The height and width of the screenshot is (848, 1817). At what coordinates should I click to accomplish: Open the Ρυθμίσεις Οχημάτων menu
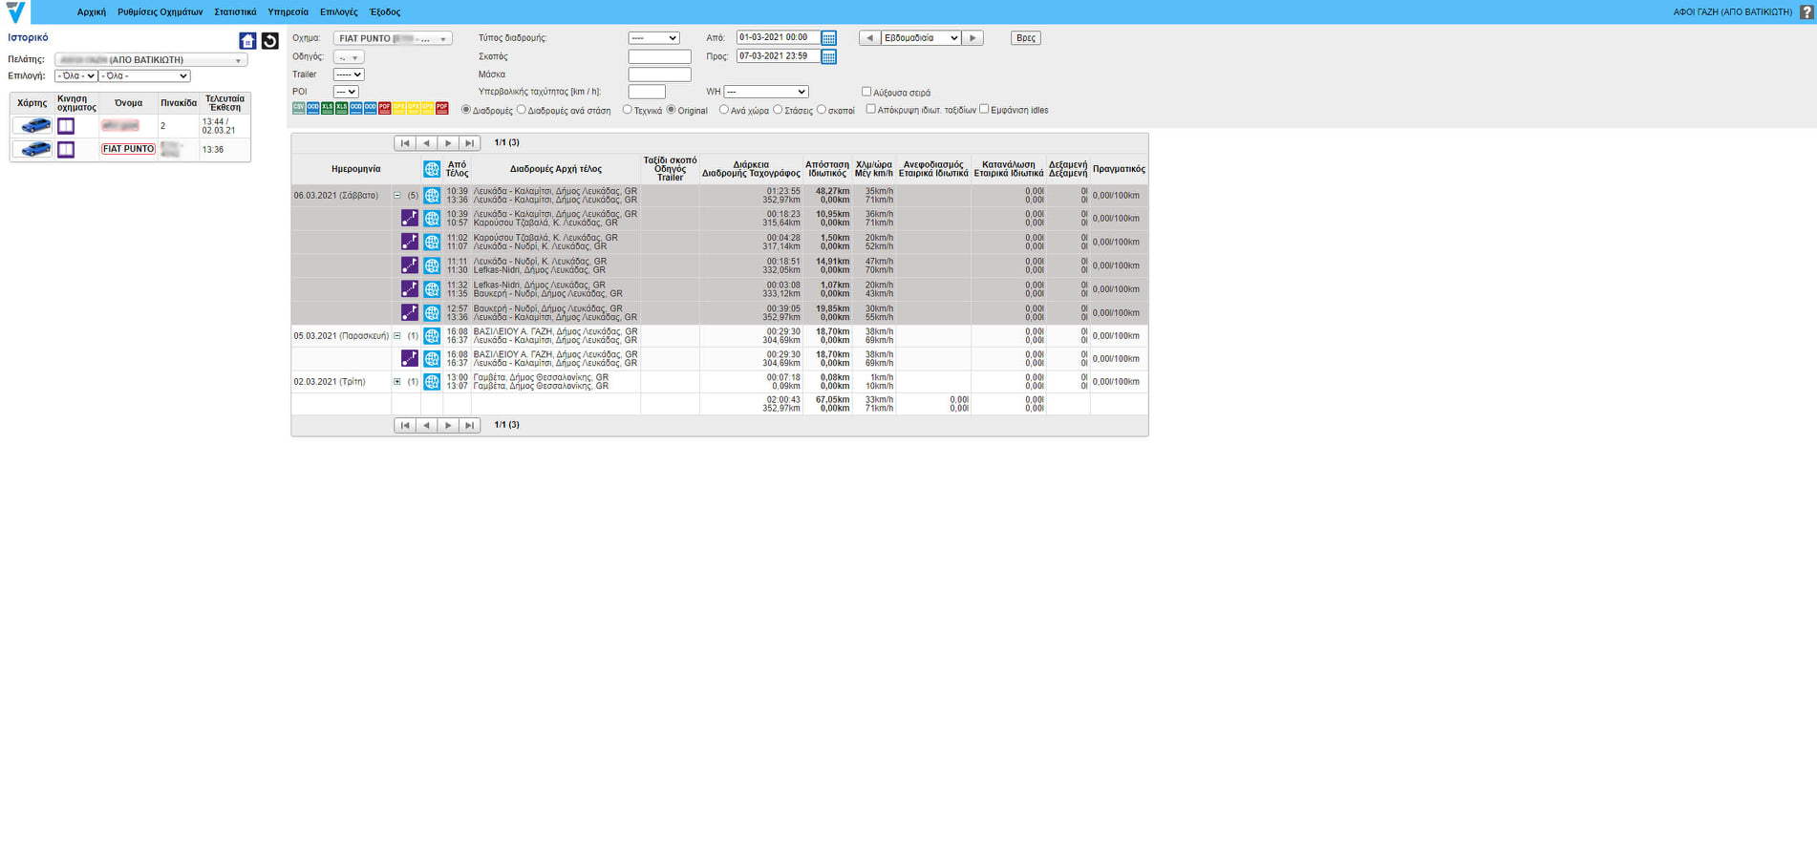(160, 12)
